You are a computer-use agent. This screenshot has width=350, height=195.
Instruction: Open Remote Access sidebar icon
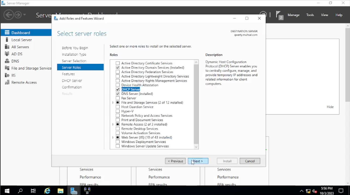[7, 82]
